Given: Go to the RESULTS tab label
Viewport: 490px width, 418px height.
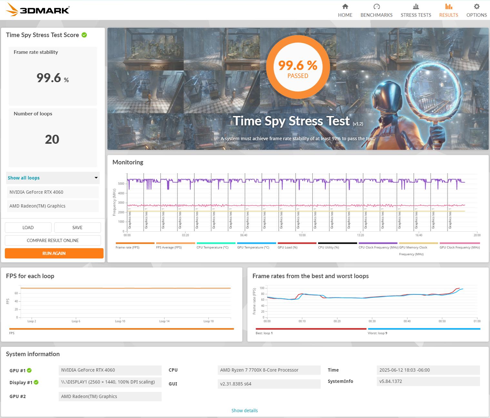Looking at the screenshot, I should click(x=448, y=15).
